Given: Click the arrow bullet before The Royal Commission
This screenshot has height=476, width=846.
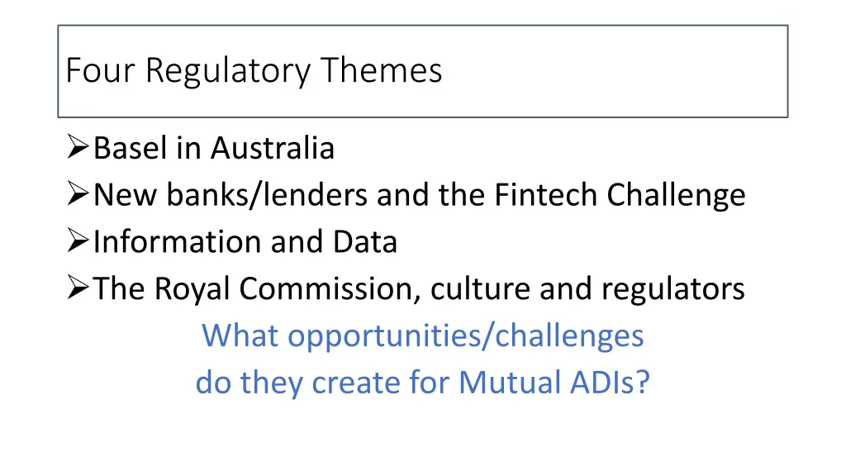Looking at the screenshot, I should (78, 289).
